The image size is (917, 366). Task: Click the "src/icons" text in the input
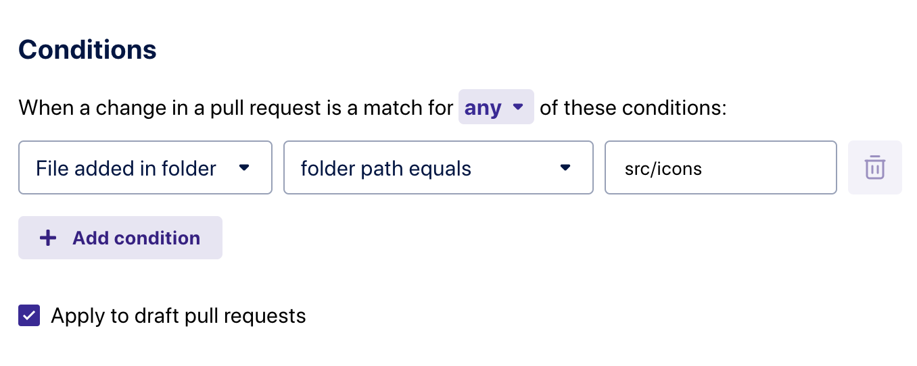tap(663, 167)
